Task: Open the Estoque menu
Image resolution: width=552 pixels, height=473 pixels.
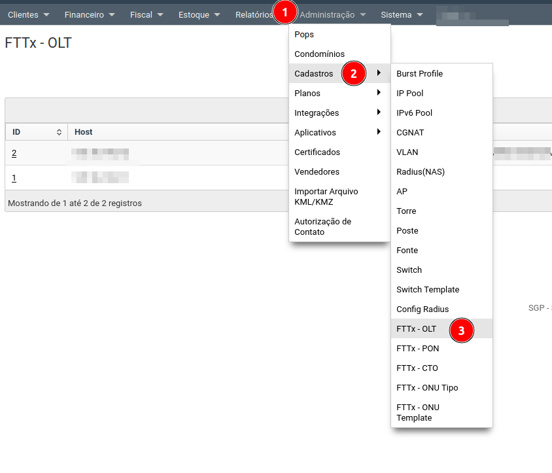Action: (199, 14)
